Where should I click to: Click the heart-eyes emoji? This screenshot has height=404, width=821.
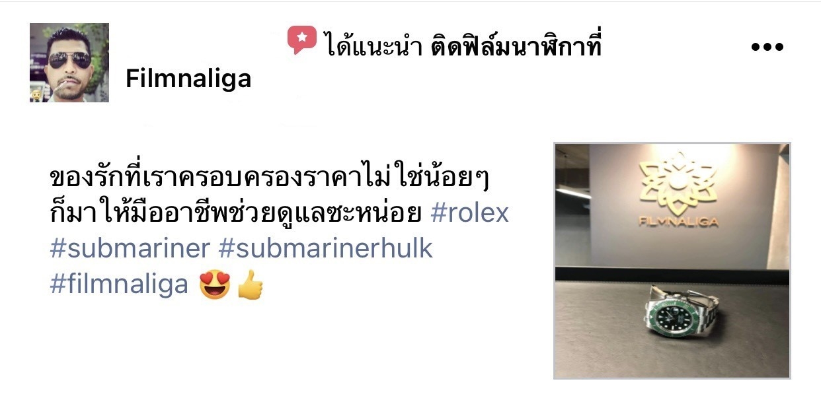point(214,285)
